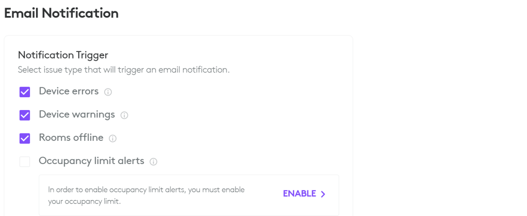
Task: Click the Rooms offline label
Action: tap(71, 138)
